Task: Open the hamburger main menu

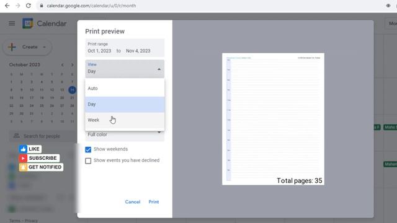Action: pyautogui.click(x=12, y=24)
